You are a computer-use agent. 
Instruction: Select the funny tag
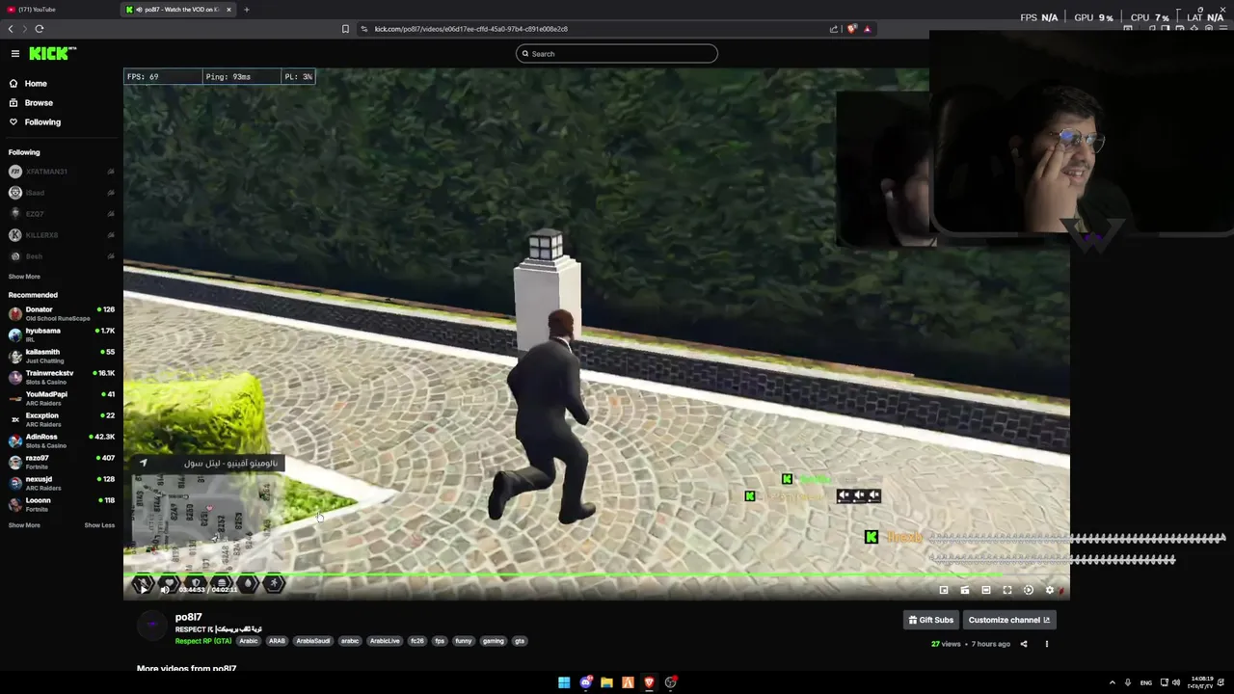coord(464,641)
